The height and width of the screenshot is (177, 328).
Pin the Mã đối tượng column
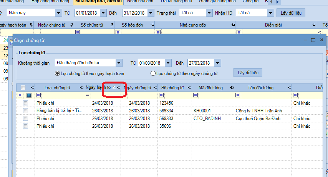click(x=232, y=88)
